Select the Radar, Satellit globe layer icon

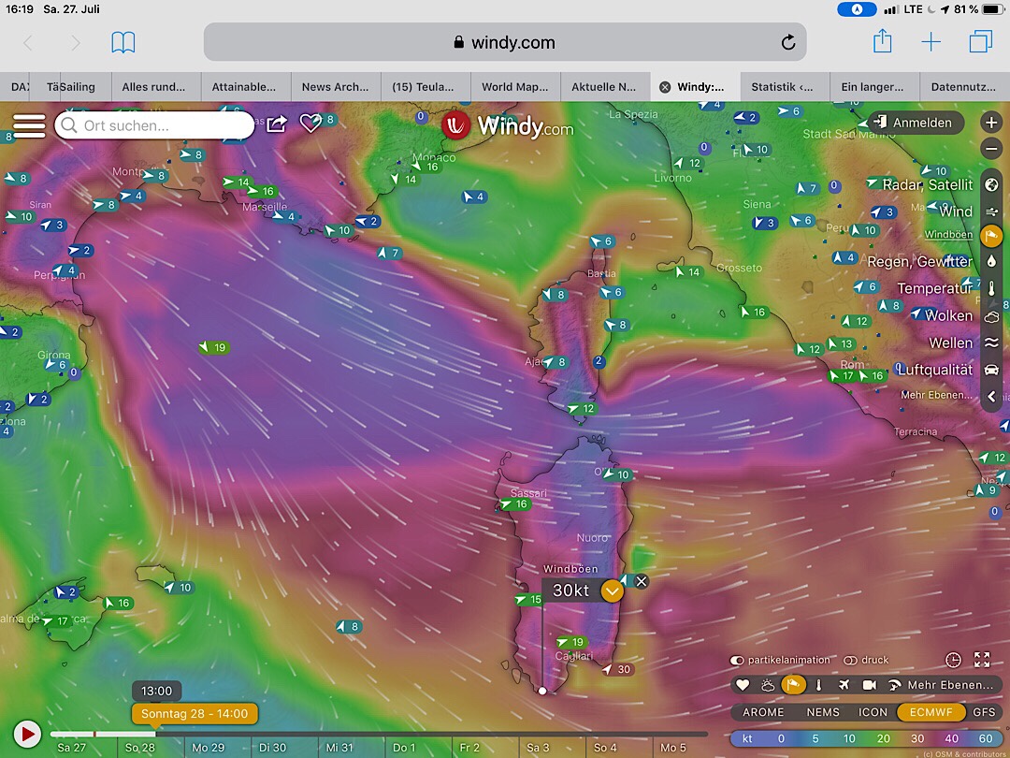(x=992, y=184)
